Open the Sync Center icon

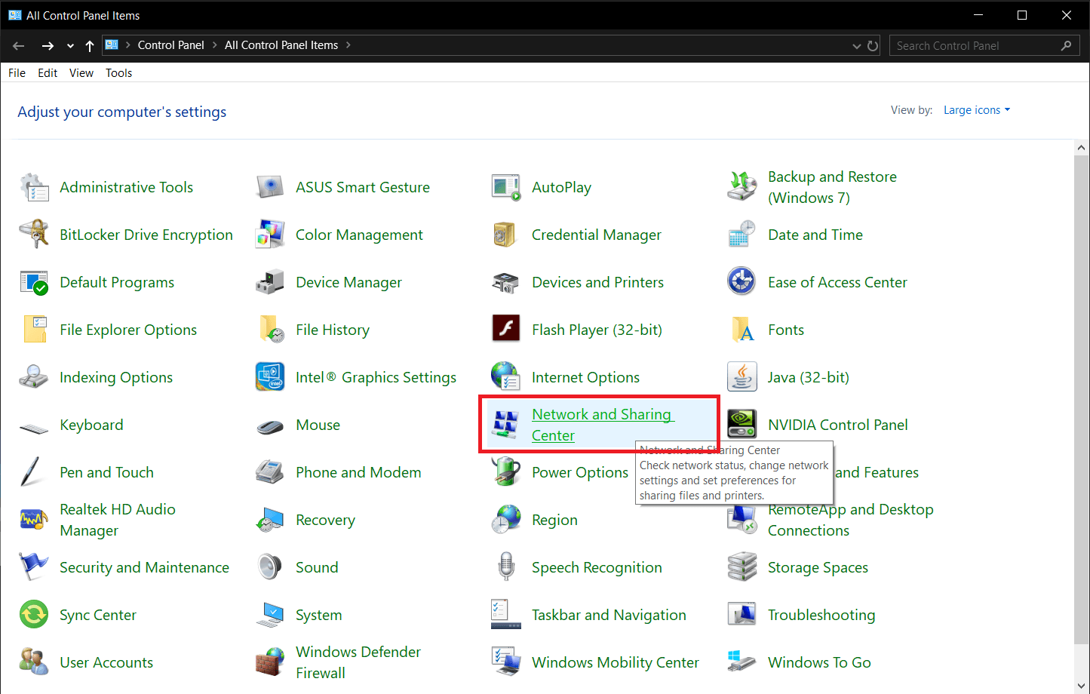tap(34, 615)
